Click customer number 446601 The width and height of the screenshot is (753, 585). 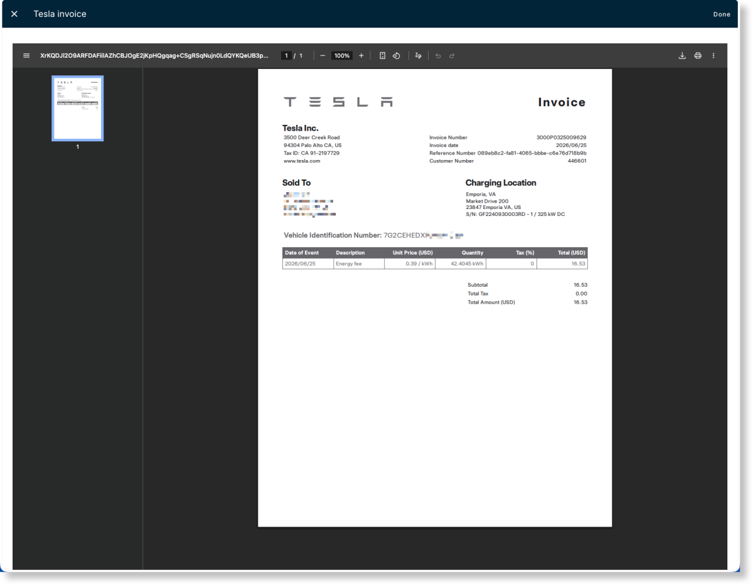pos(577,161)
